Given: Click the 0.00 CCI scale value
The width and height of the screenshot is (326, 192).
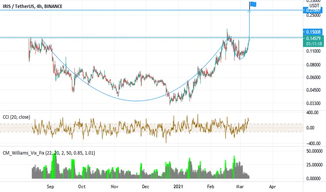Looking at the screenshot, I should pos(310,128).
